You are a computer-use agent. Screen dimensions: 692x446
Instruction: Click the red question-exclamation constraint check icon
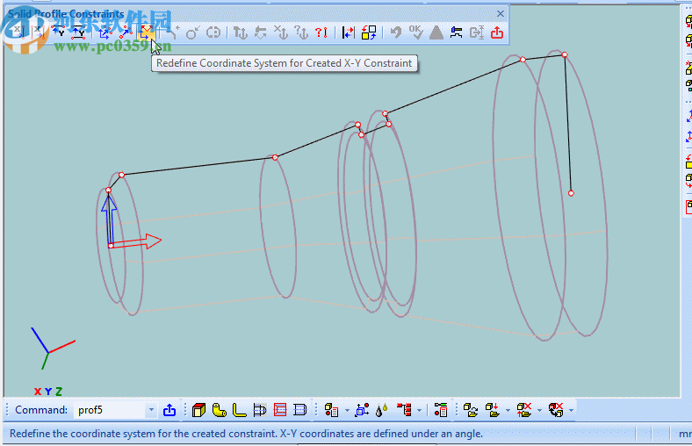321,32
